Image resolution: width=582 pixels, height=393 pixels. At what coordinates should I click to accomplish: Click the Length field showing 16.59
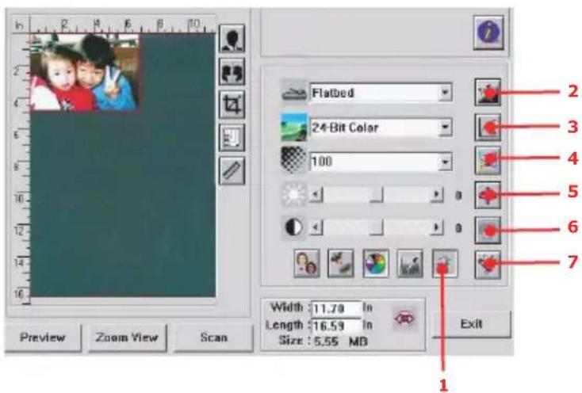[336, 326]
